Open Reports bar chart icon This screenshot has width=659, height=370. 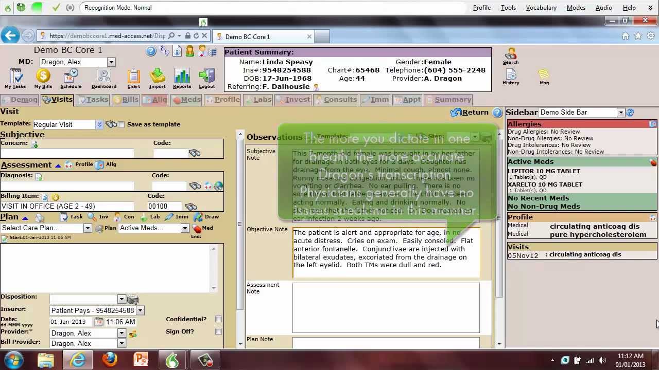(x=182, y=79)
